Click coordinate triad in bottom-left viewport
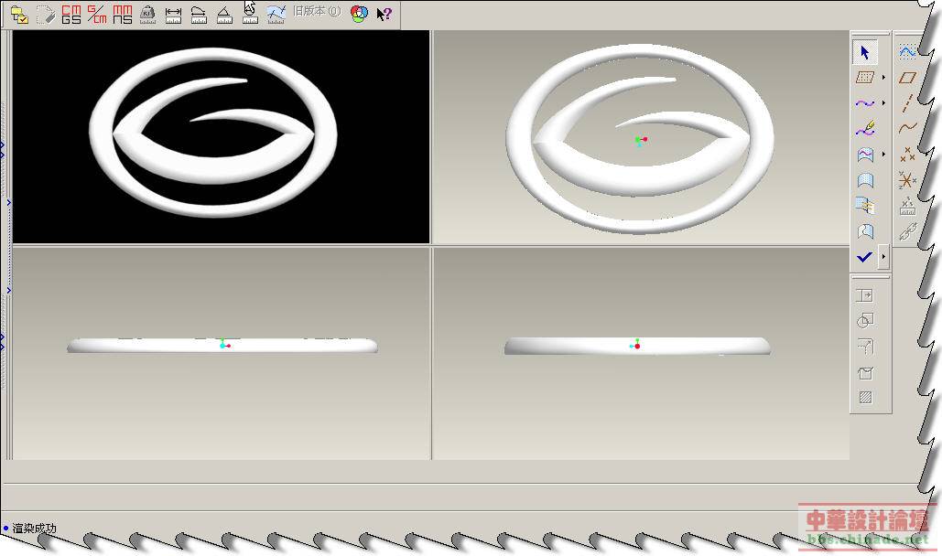This screenshot has height=556, width=942. tap(224, 344)
